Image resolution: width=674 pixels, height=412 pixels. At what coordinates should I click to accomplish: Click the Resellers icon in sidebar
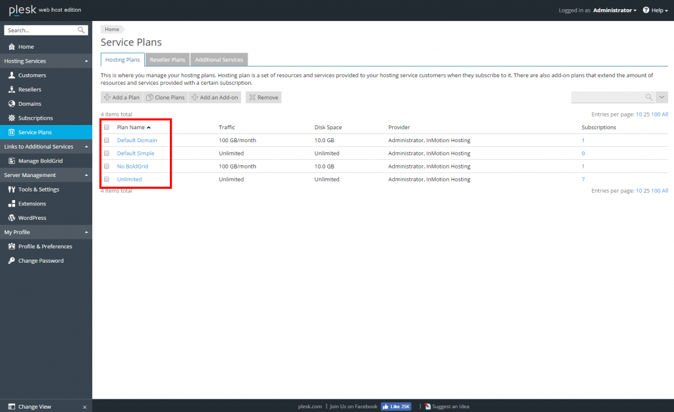point(12,90)
